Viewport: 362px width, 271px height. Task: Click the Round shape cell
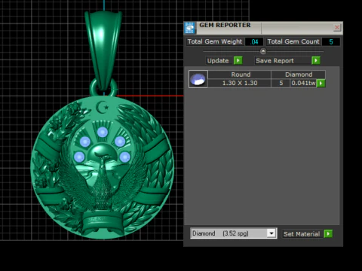tap(241, 75)
